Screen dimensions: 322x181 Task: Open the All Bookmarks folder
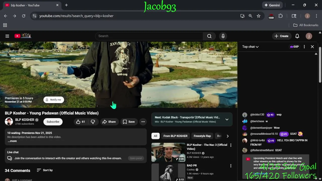click(x=306, y=25)
